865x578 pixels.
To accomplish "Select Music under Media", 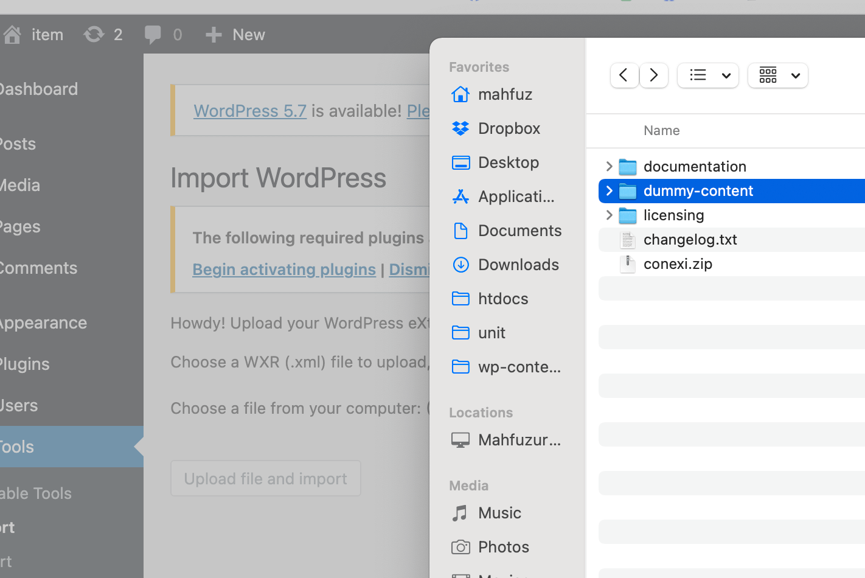I will click(x=499, y=513).
